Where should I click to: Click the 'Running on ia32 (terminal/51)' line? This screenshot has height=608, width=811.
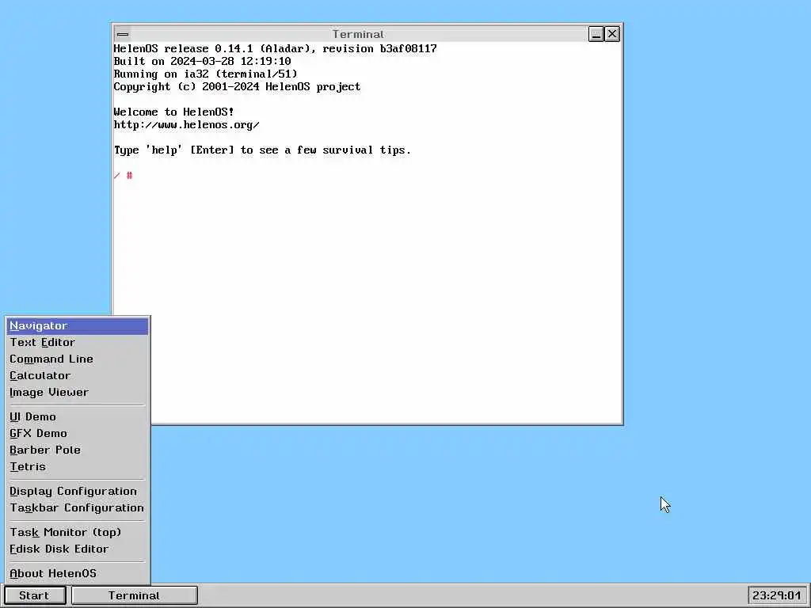click(x=205, y=74)
